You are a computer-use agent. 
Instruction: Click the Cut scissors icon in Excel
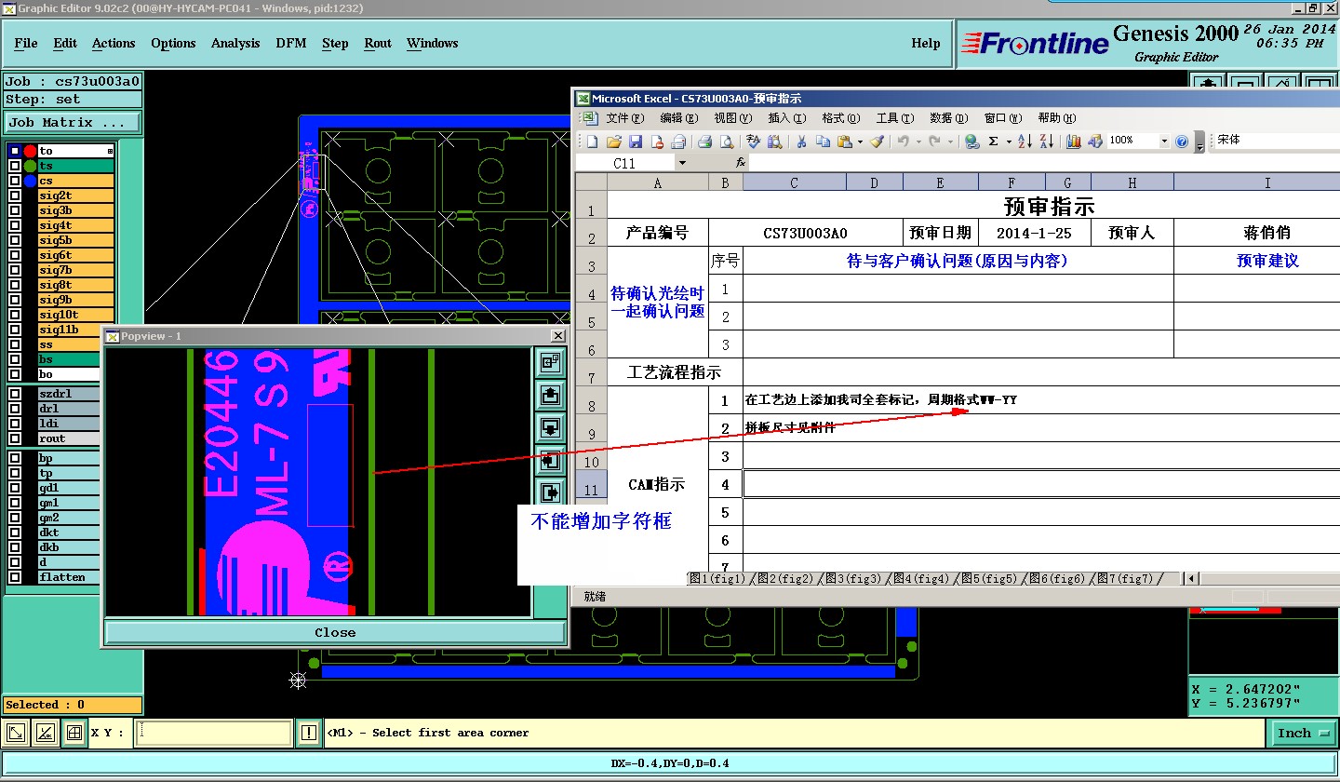(x=800, y=142)
